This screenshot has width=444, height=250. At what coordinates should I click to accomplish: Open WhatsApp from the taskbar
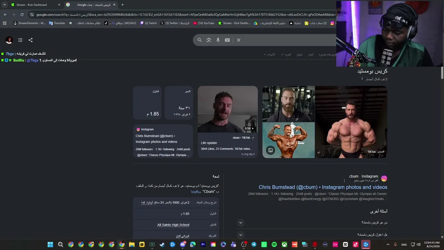(x=264, y=244)
